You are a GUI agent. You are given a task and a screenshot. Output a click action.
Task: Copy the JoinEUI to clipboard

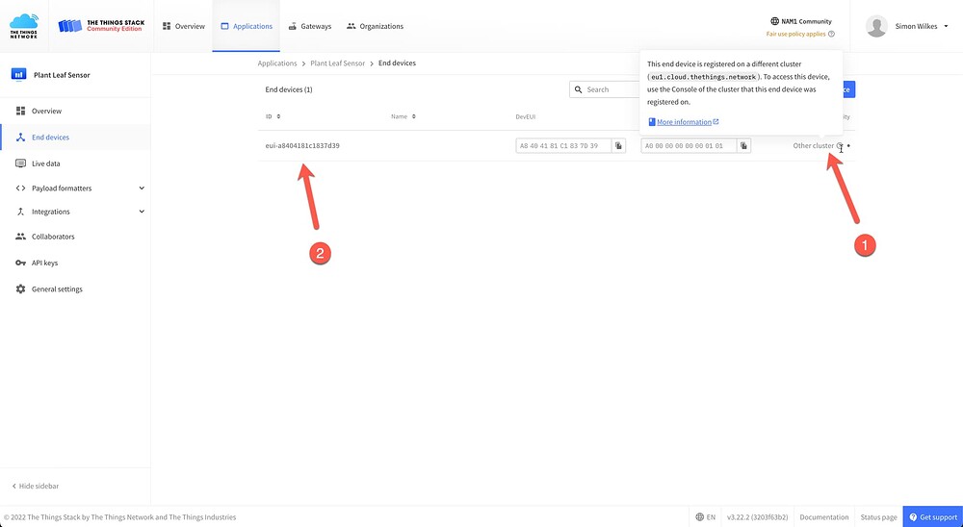[743, 146]
